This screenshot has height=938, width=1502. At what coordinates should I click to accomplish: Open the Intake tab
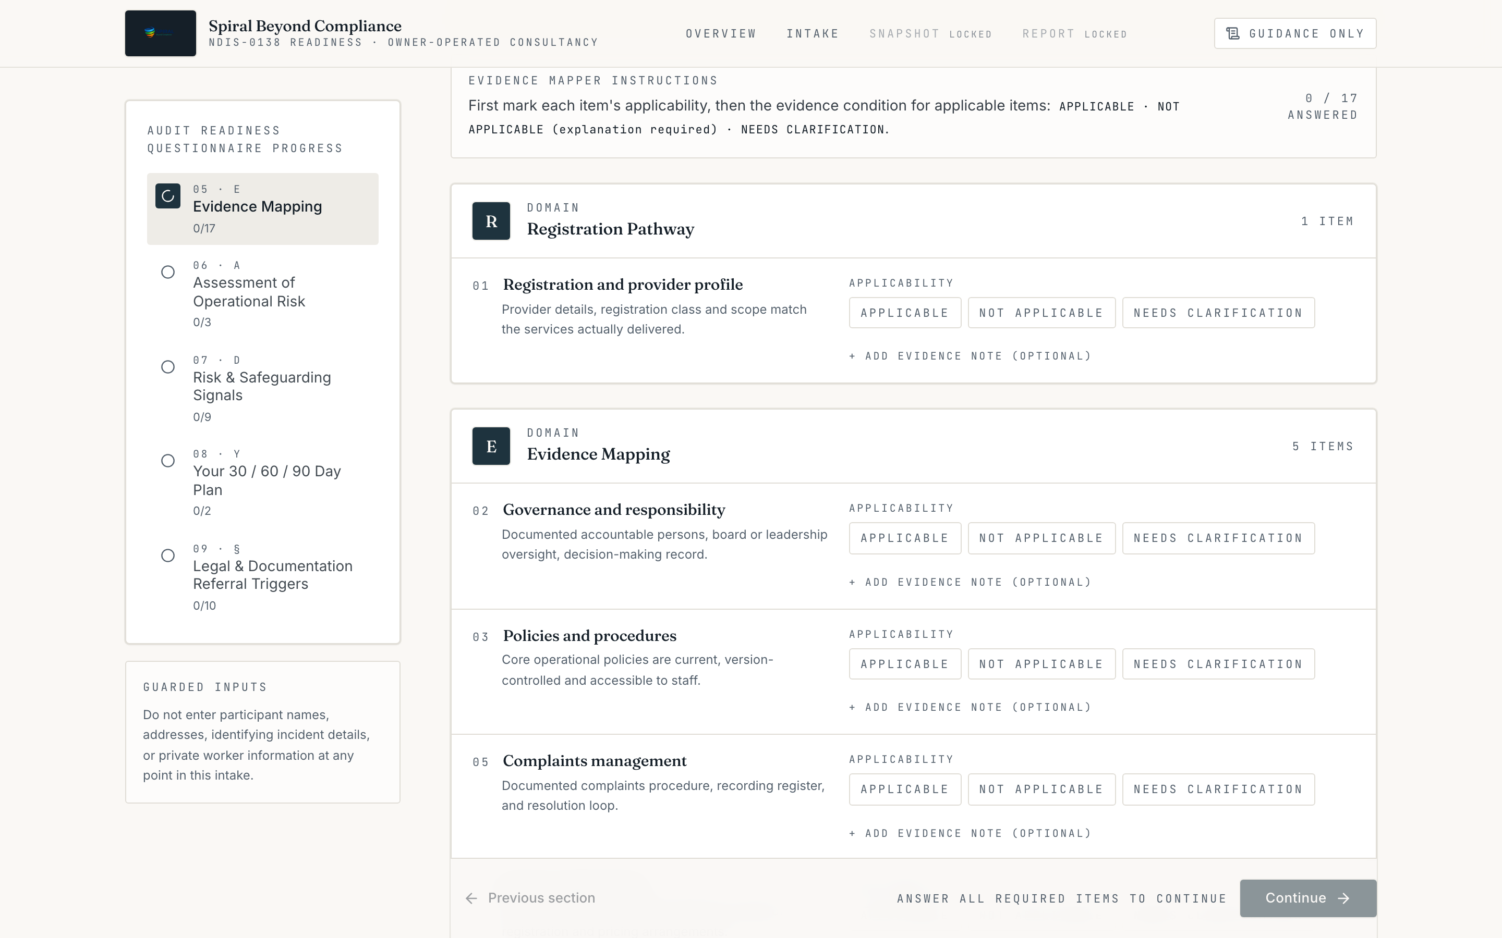coord(813,33)
